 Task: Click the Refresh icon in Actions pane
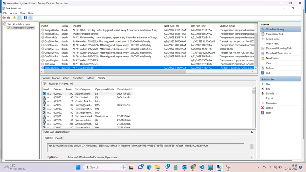pyautogui.click(x=263, y=68)
